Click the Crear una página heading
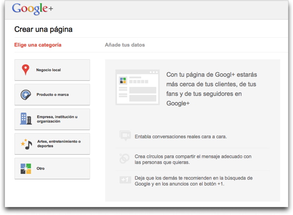The width and height of the screenshot is (293, 215). pos(43,29)
